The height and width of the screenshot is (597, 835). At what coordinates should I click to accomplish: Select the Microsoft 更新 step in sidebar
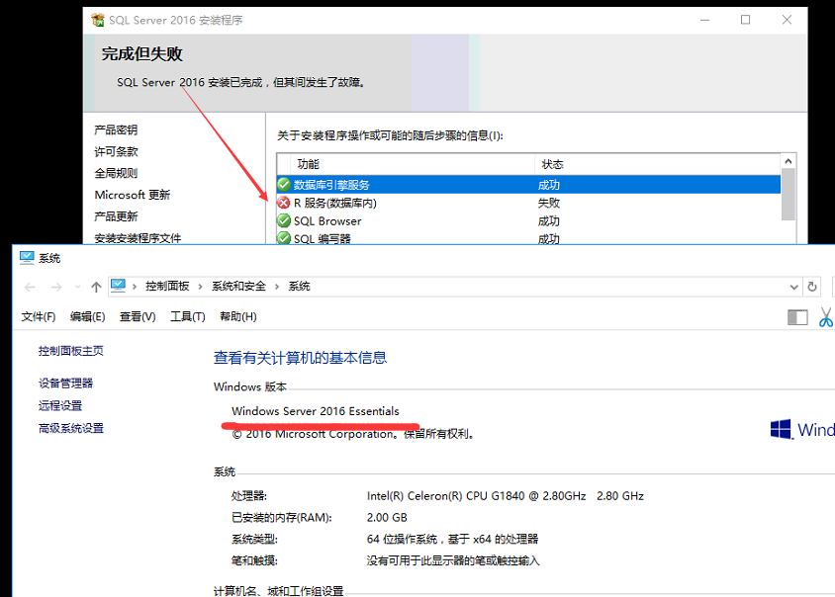(x=132, y=195)
